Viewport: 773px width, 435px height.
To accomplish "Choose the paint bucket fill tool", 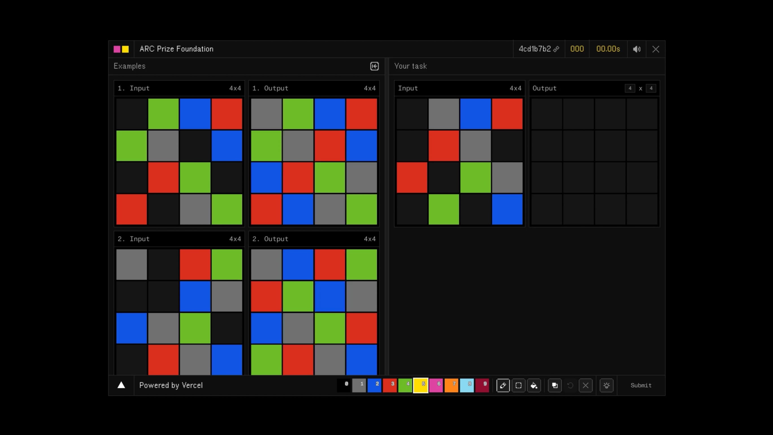I will [x=534, y=386].
